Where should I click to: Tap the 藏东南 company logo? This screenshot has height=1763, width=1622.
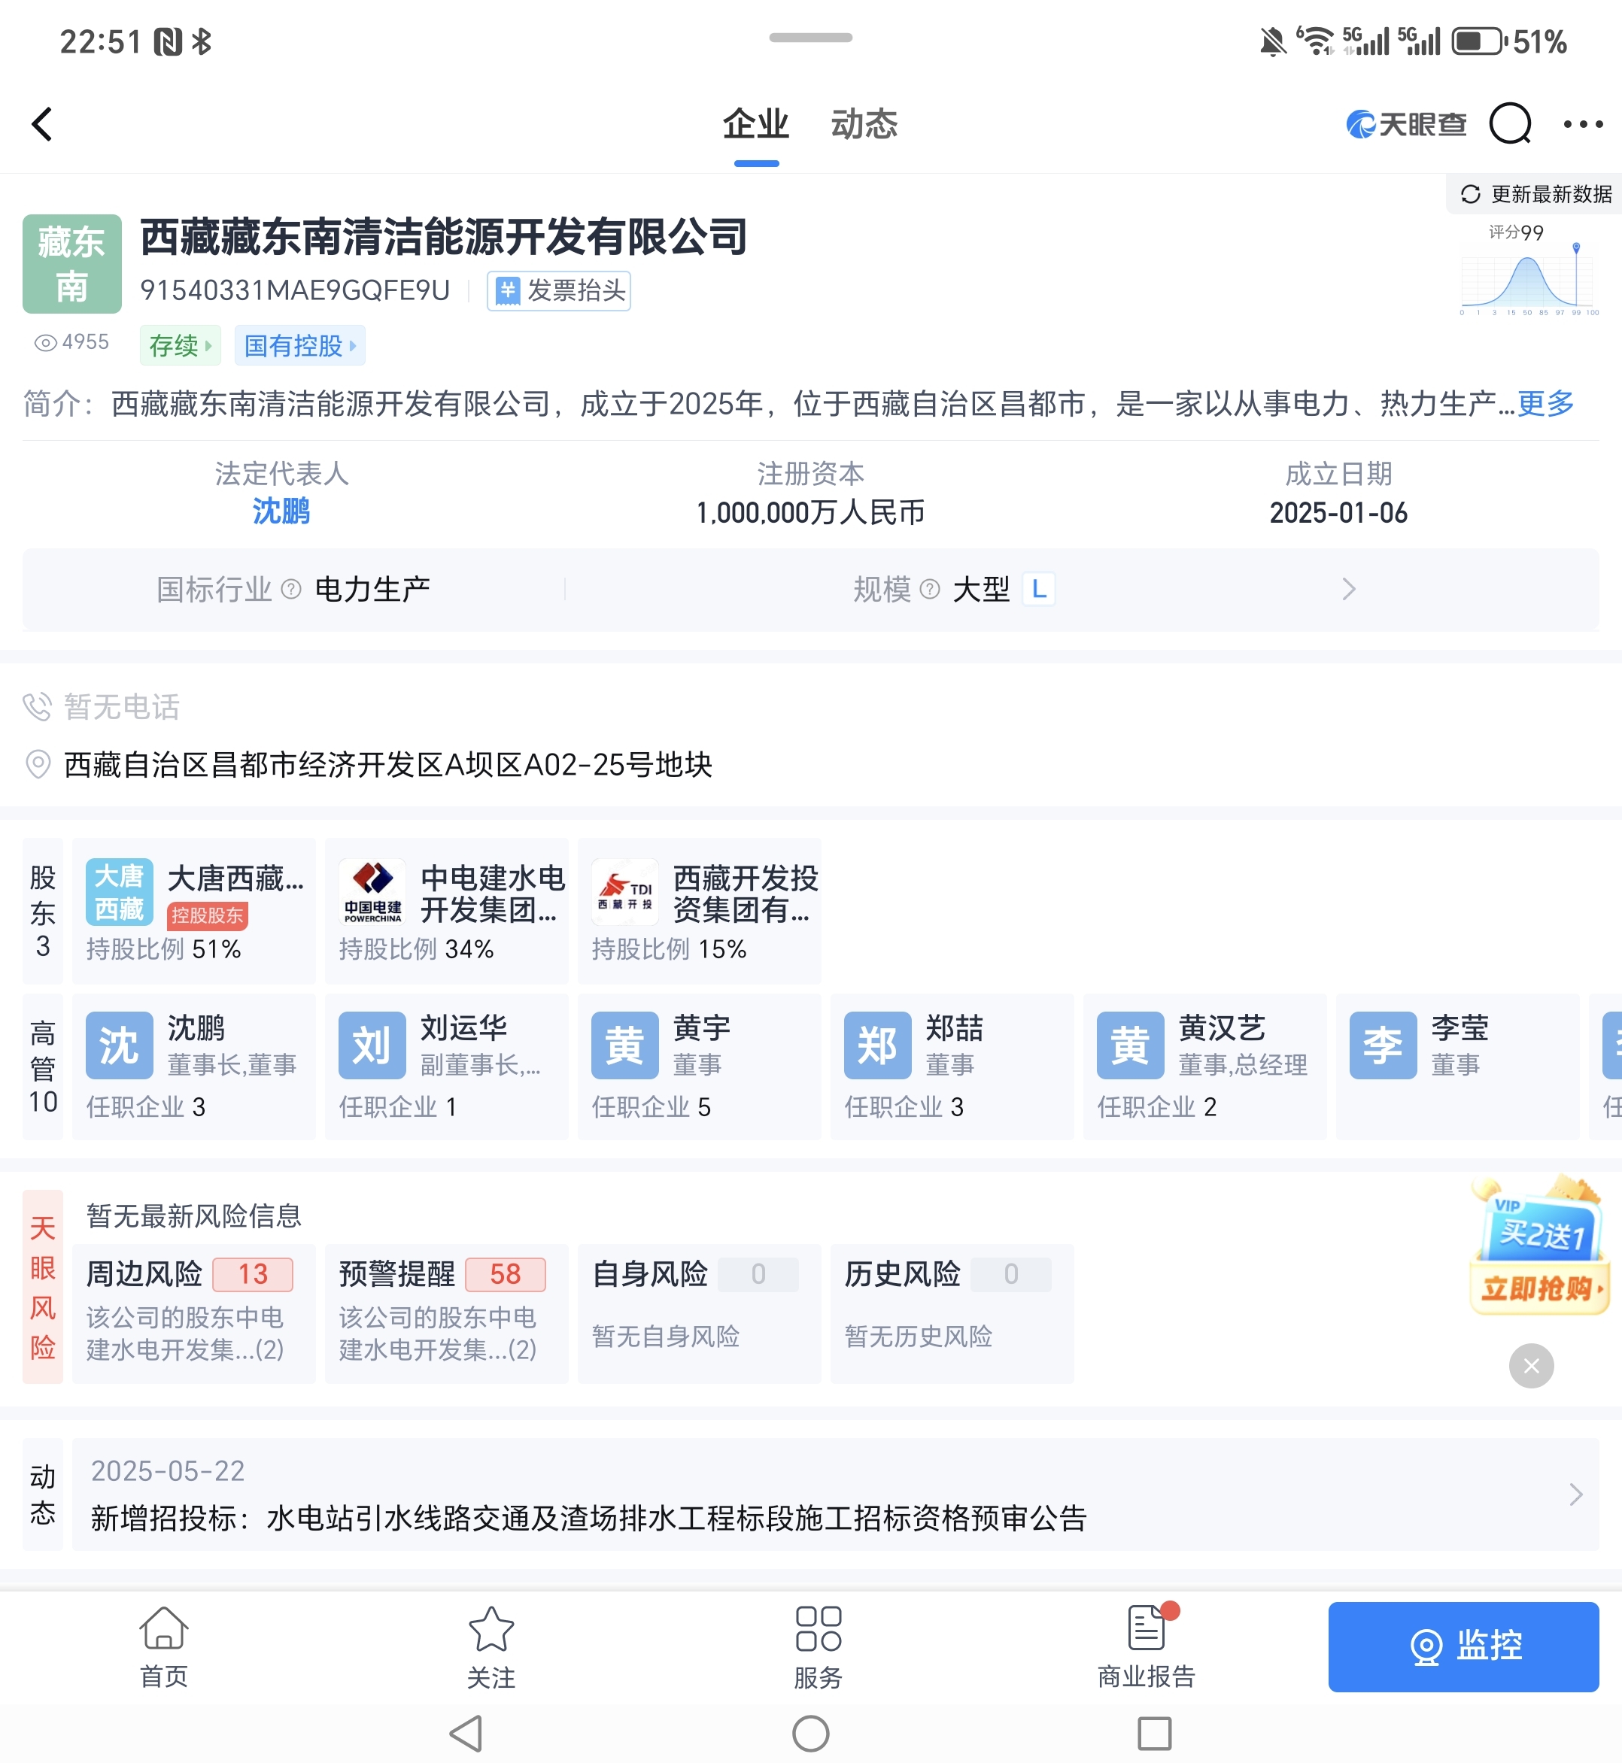click(x=72, y=263)
